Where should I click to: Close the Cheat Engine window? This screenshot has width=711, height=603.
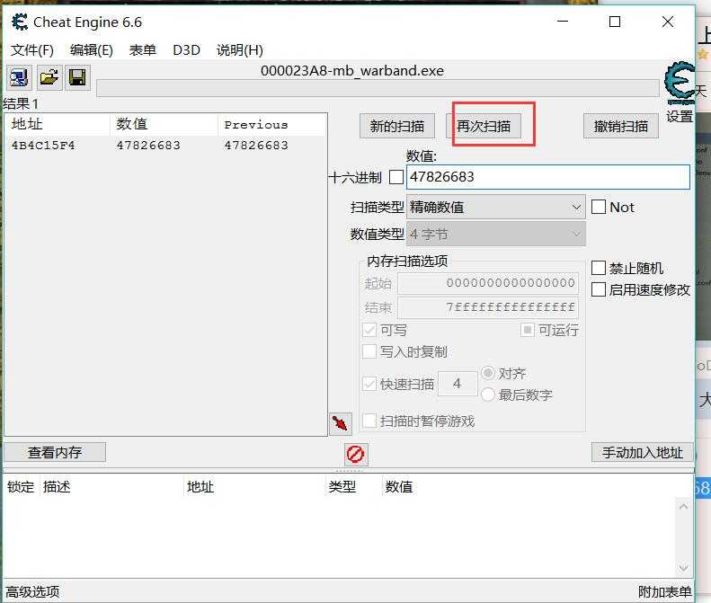(x=668, y=22)
